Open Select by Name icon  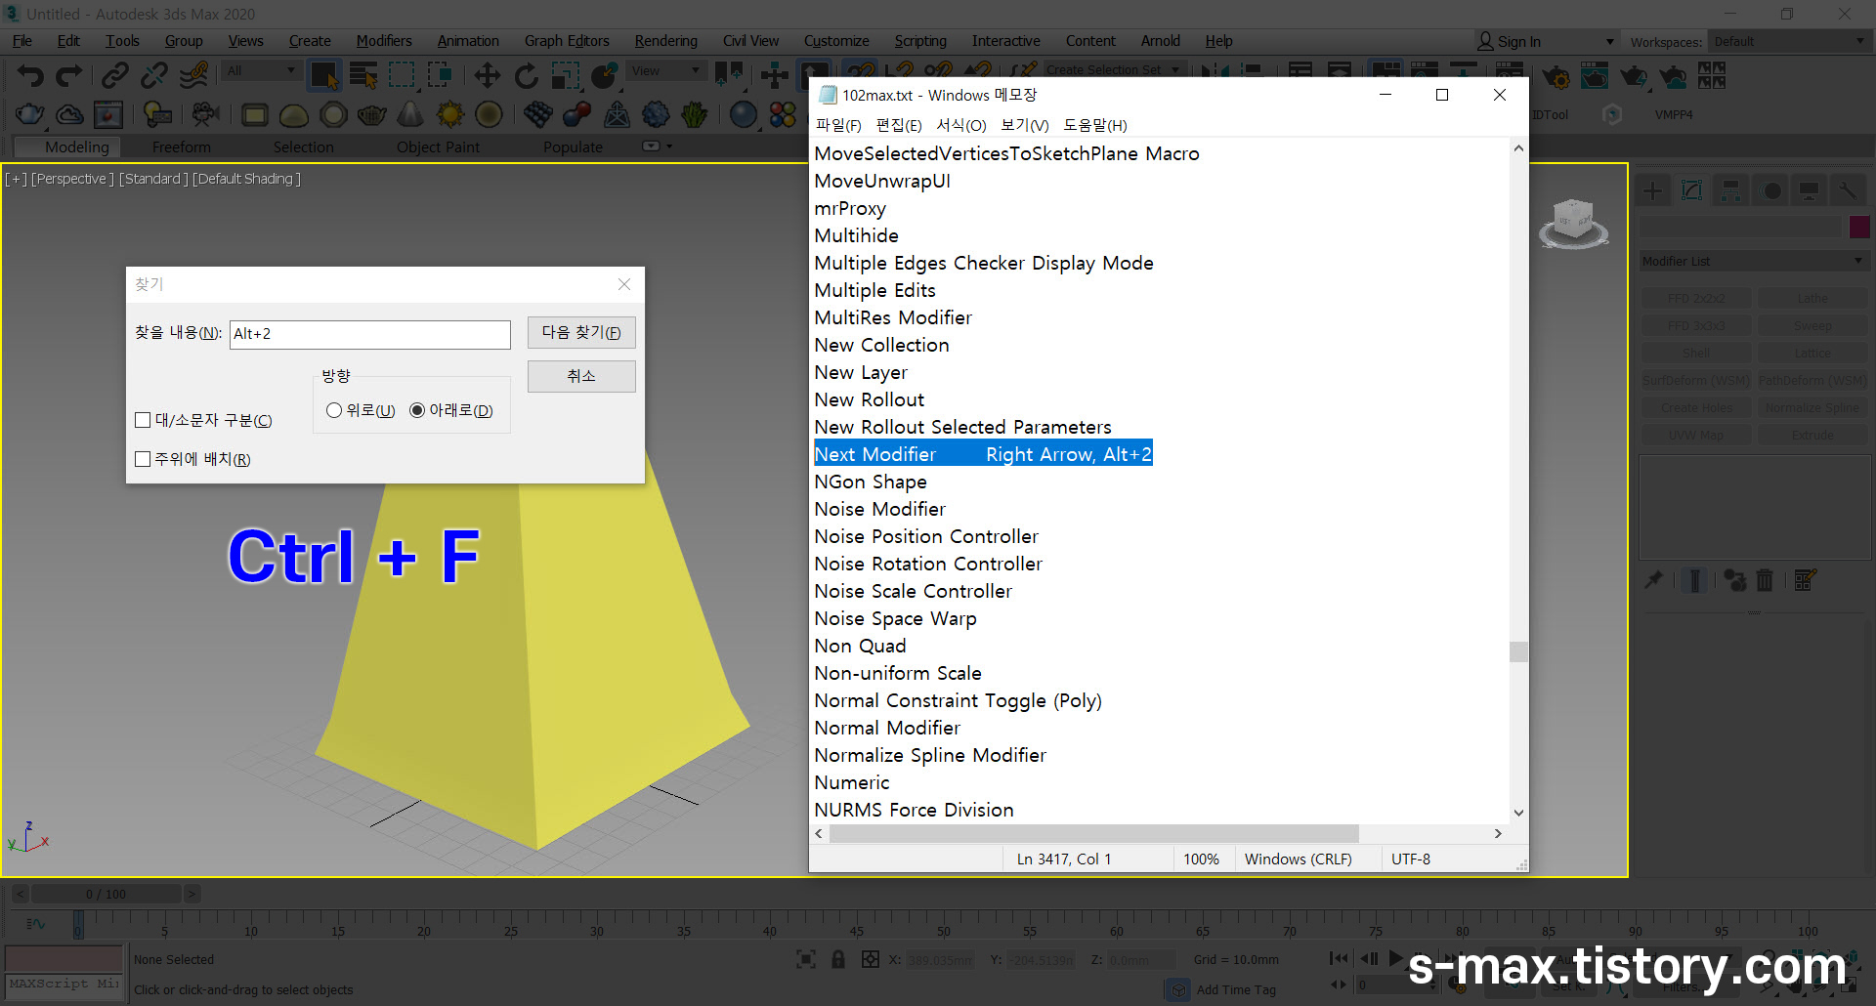[363, 75]
